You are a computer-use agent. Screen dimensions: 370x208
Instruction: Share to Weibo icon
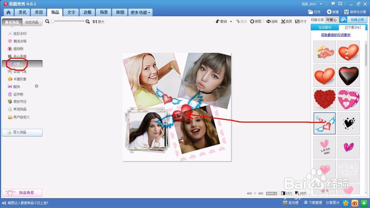[x=355, y=203]
